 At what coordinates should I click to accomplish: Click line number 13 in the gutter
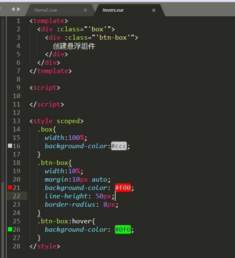point(16,121)
